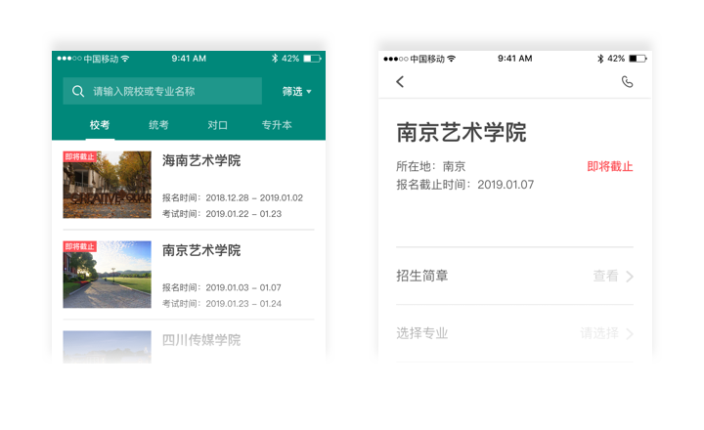Click 考试时间 2019.01.22 – 01.23 text
This screenshot has height=430, width=704.
[222, 214]
